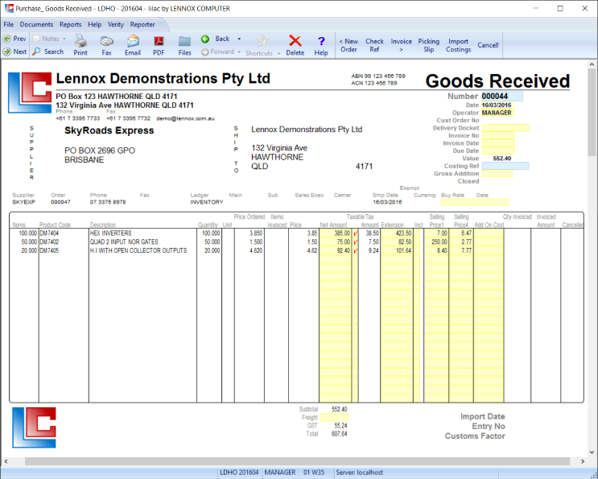The width and height of the screenshot is (598, 479).
Task: Click the Operator field MANAGER
Action: tap(497, 113)
